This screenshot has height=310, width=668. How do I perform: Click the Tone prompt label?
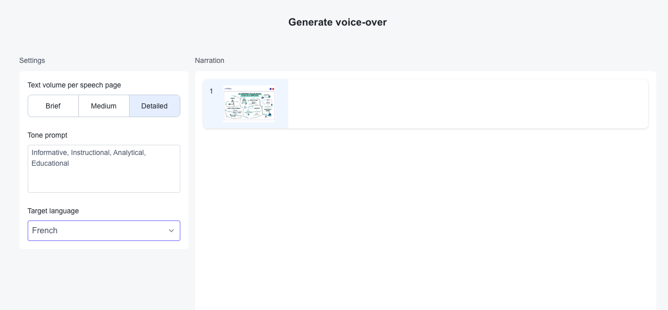[48, 135]
